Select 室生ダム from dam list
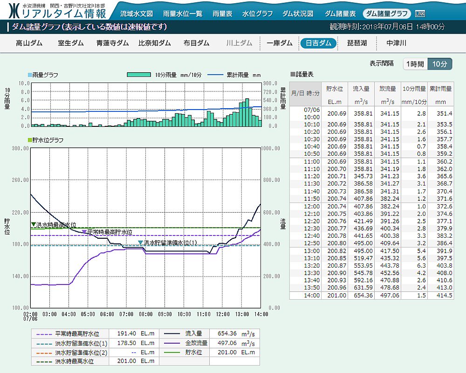 pyautogui.click(x=71, y=43)
